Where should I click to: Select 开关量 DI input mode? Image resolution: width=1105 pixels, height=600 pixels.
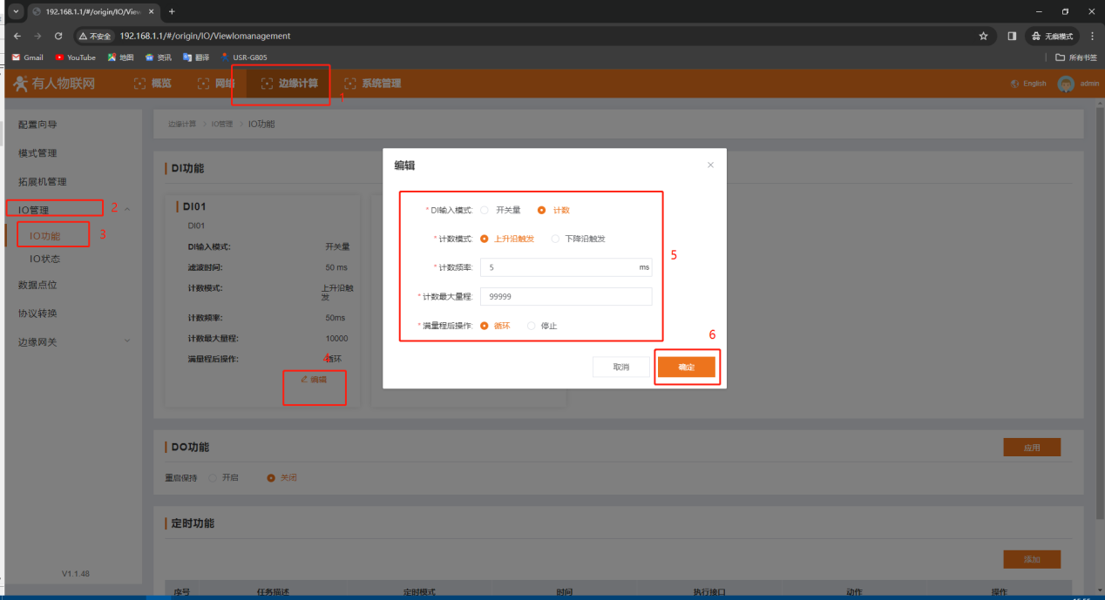(x=485, y=210)
